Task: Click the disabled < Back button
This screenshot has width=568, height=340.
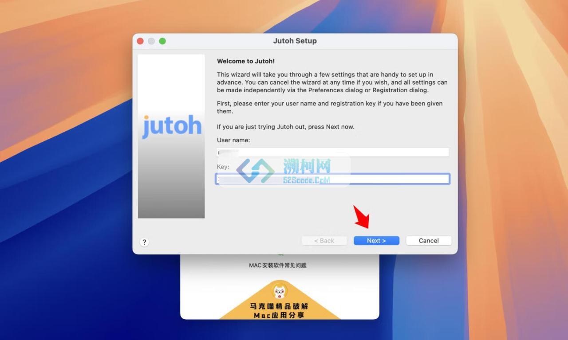Action: pos(324,241)
